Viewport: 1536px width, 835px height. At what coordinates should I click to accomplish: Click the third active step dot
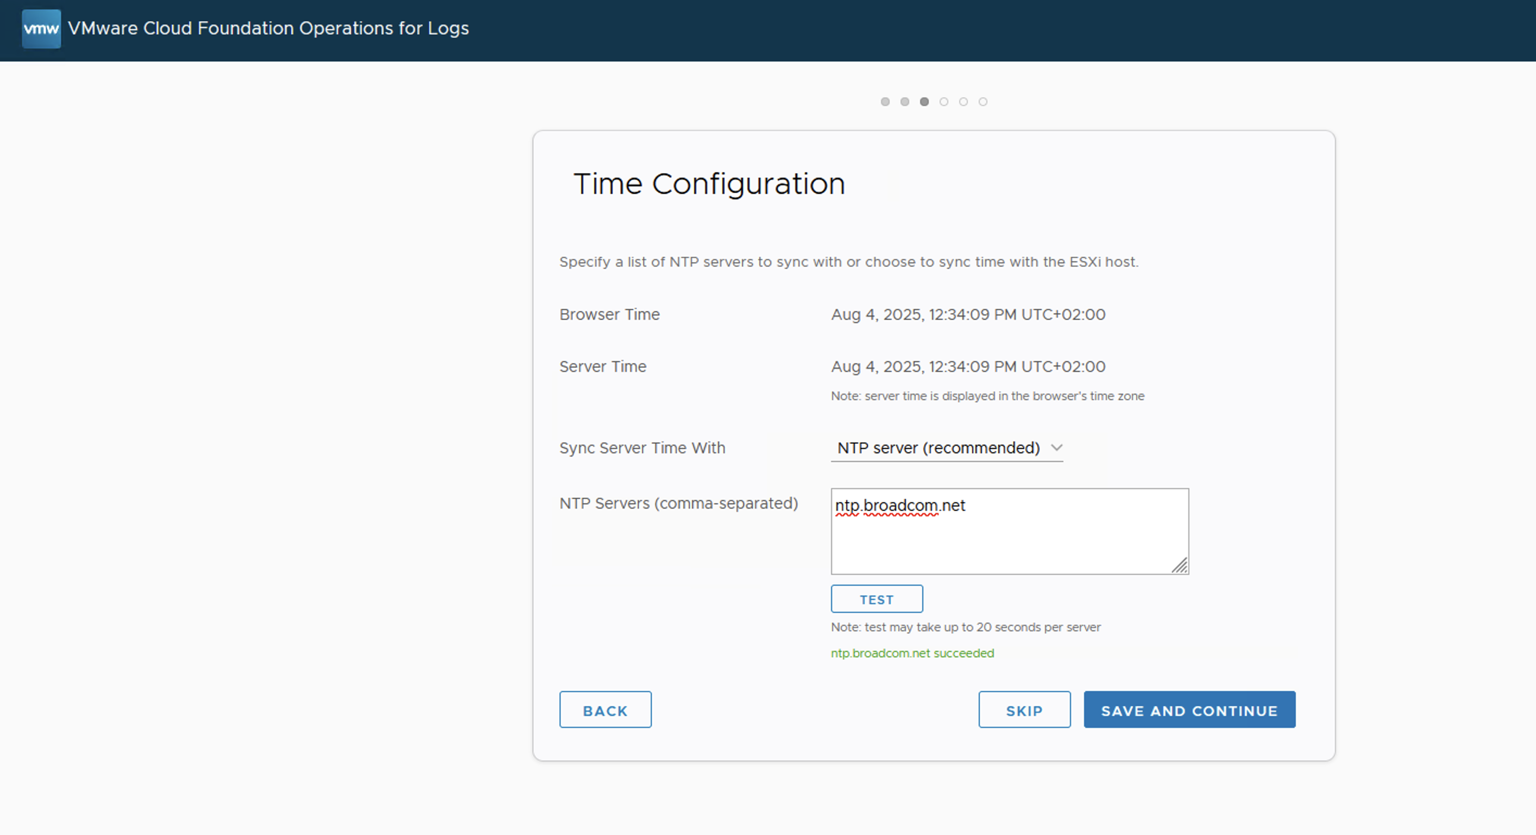[x=924, y=102]
